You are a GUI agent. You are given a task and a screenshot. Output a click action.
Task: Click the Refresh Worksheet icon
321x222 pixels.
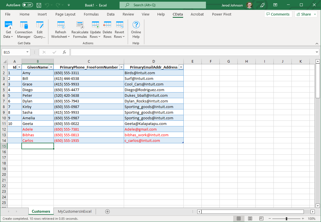(60, 25)
